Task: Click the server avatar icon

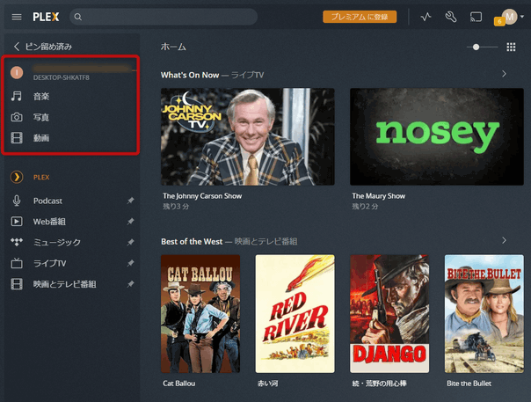Action: click(x=17, y=72)
